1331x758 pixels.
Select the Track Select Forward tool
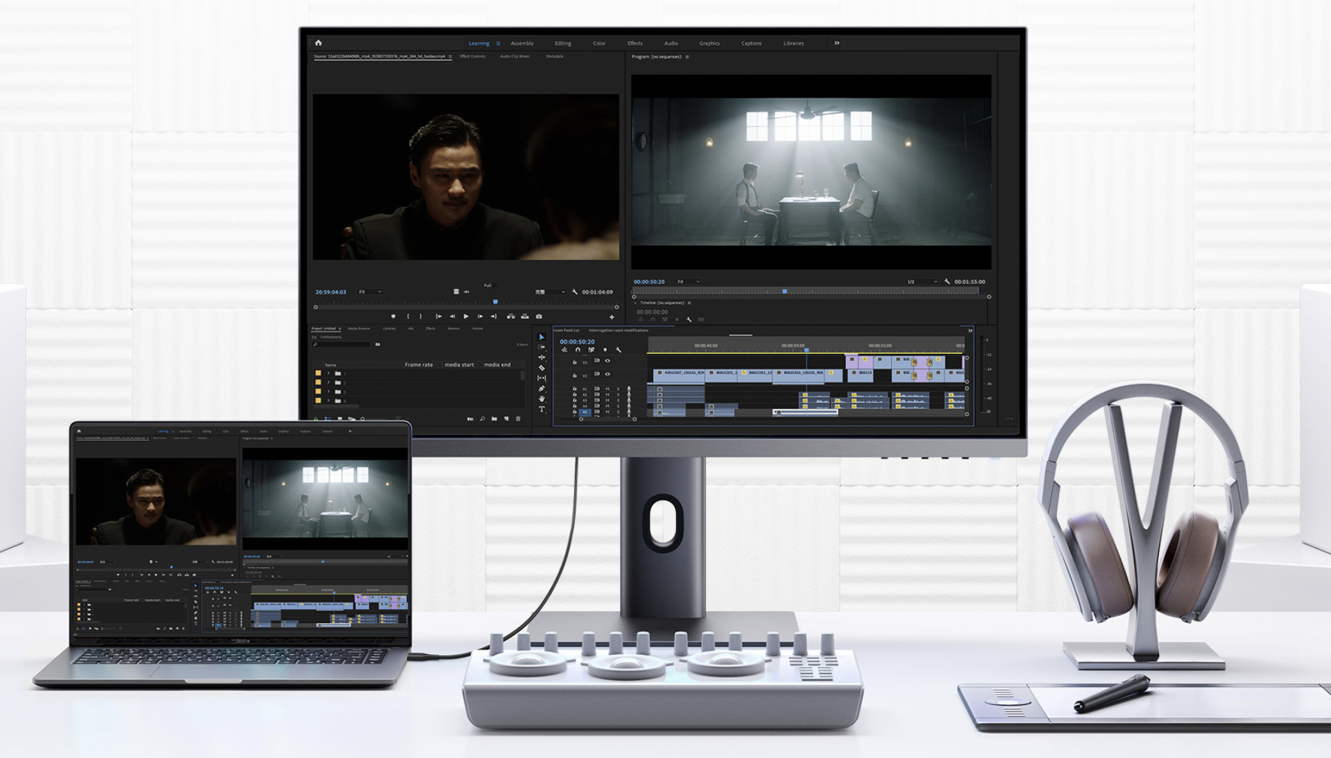coord(541,347)
